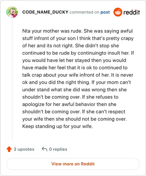The width and height of the screenshot is (146, 176).
Task: Open the blue 'post' link
Action: point(105,12)
